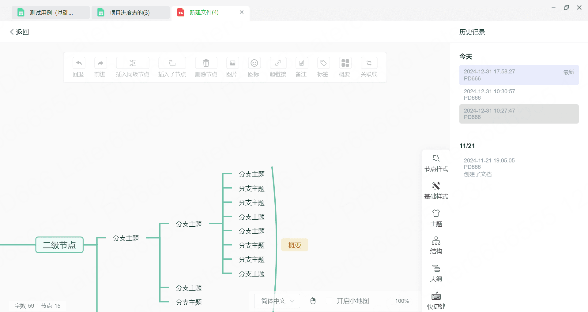The image size is (588, 312).
Task: Show keyboard shortcuts (快捷键) panel
Action: tap(436, 301)
